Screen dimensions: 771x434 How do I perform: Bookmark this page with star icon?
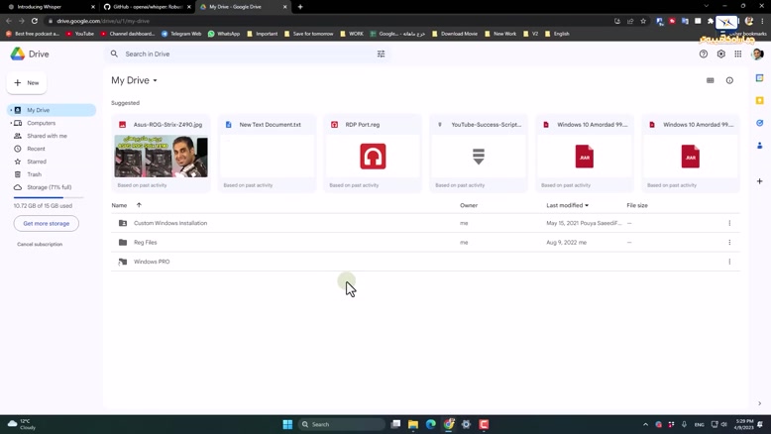pos(643,21)
